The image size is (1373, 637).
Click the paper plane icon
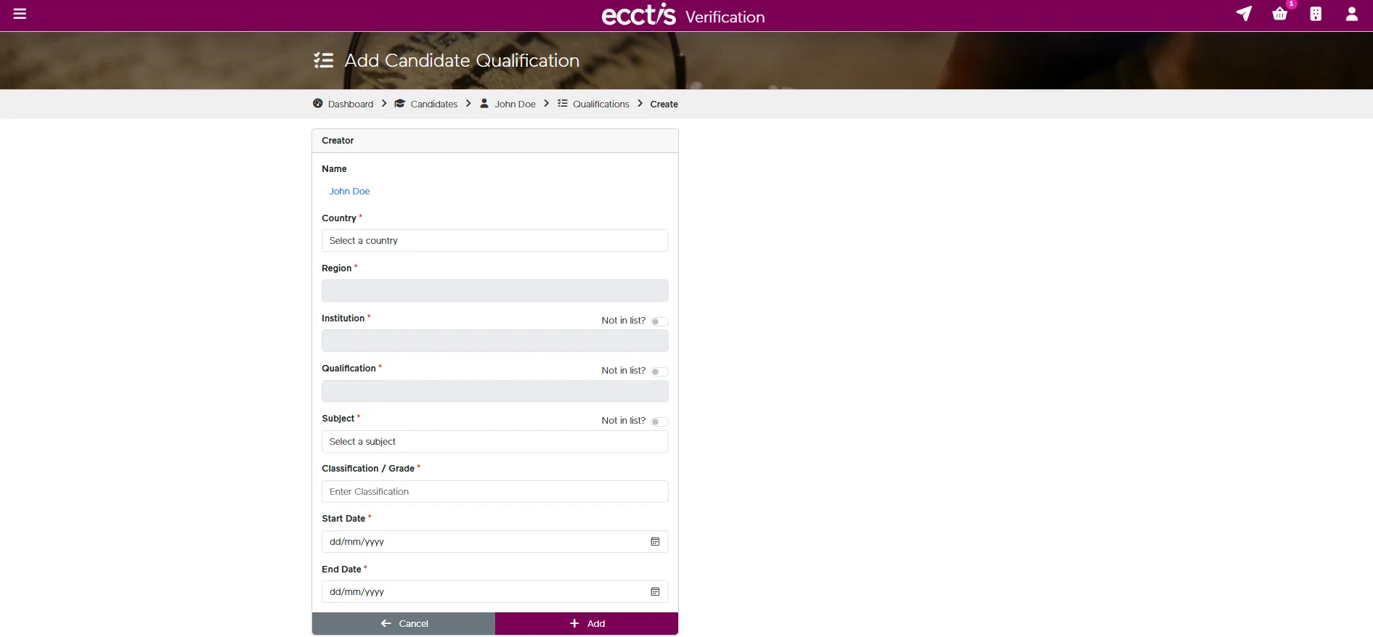coord(1244,14)
